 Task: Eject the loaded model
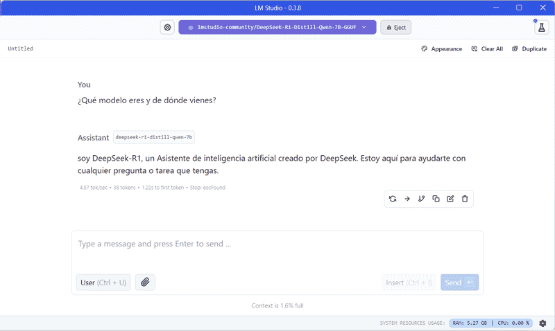tap(395, 27)
